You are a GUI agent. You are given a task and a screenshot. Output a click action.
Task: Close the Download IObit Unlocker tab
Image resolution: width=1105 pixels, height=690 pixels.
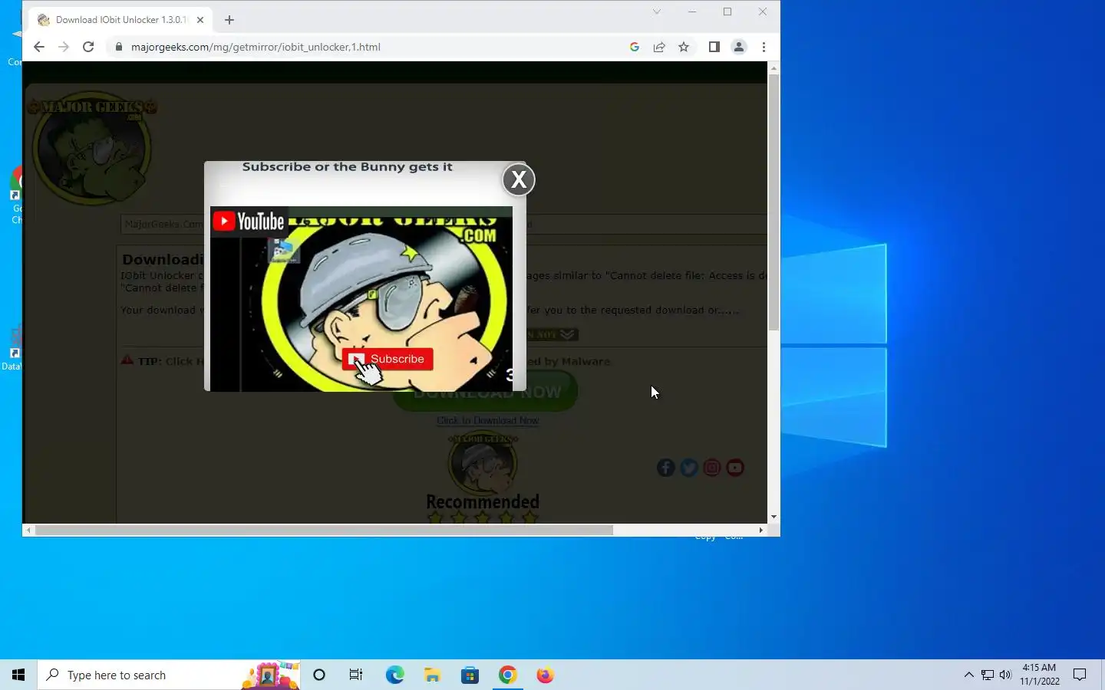(200, 20)
